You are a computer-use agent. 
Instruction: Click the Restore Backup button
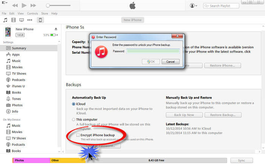click(223, 115)
